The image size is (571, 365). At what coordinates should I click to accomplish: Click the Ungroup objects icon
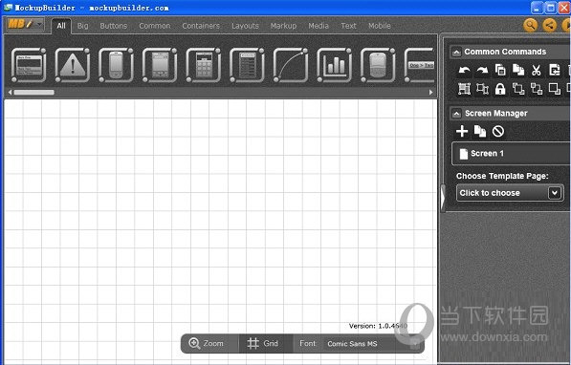482,89
